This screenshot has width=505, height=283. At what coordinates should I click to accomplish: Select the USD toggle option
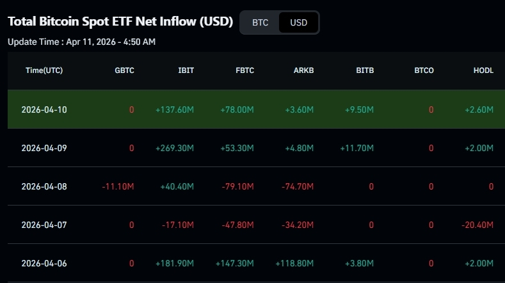[x=298, y=22]
